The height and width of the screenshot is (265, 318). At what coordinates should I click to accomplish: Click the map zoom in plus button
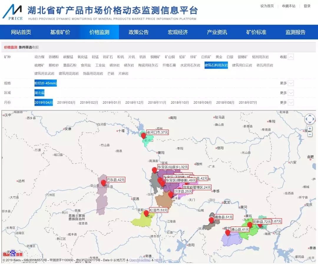[x=310, y=129]
